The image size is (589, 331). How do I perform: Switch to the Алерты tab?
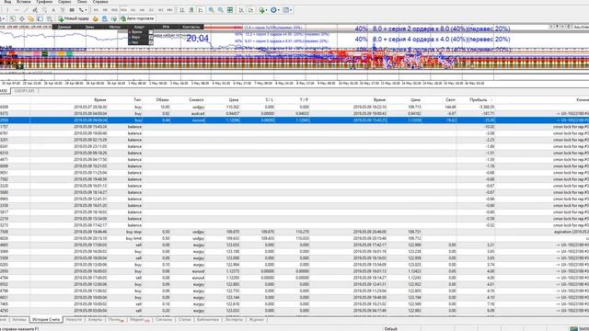click(x=95, y=320)
